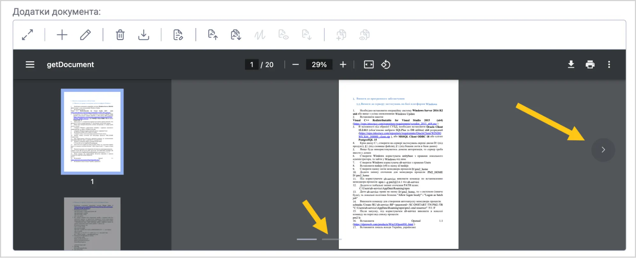Go to next attachment with right chevron
Screen dimensions: 636x258
click(603, 150)
